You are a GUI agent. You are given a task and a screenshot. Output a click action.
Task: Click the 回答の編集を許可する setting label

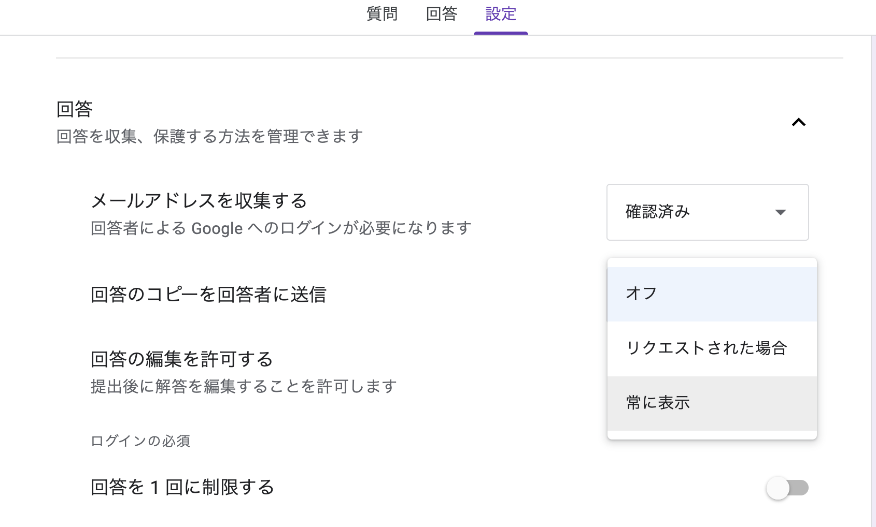tap(182, 359)
